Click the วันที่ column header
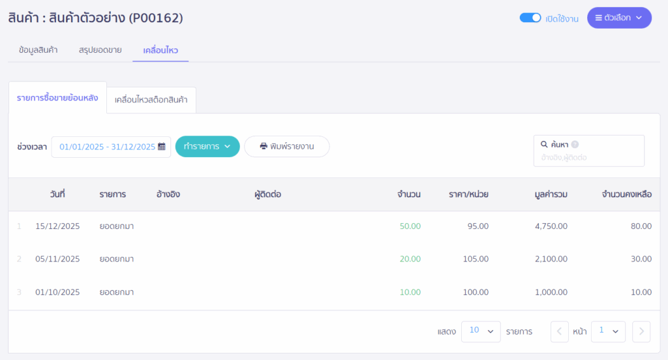 coord(57,194)
